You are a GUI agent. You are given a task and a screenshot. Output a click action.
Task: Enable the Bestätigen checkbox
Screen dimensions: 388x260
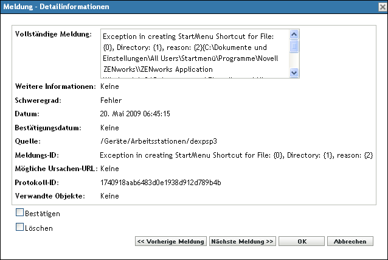click(20, 213)
